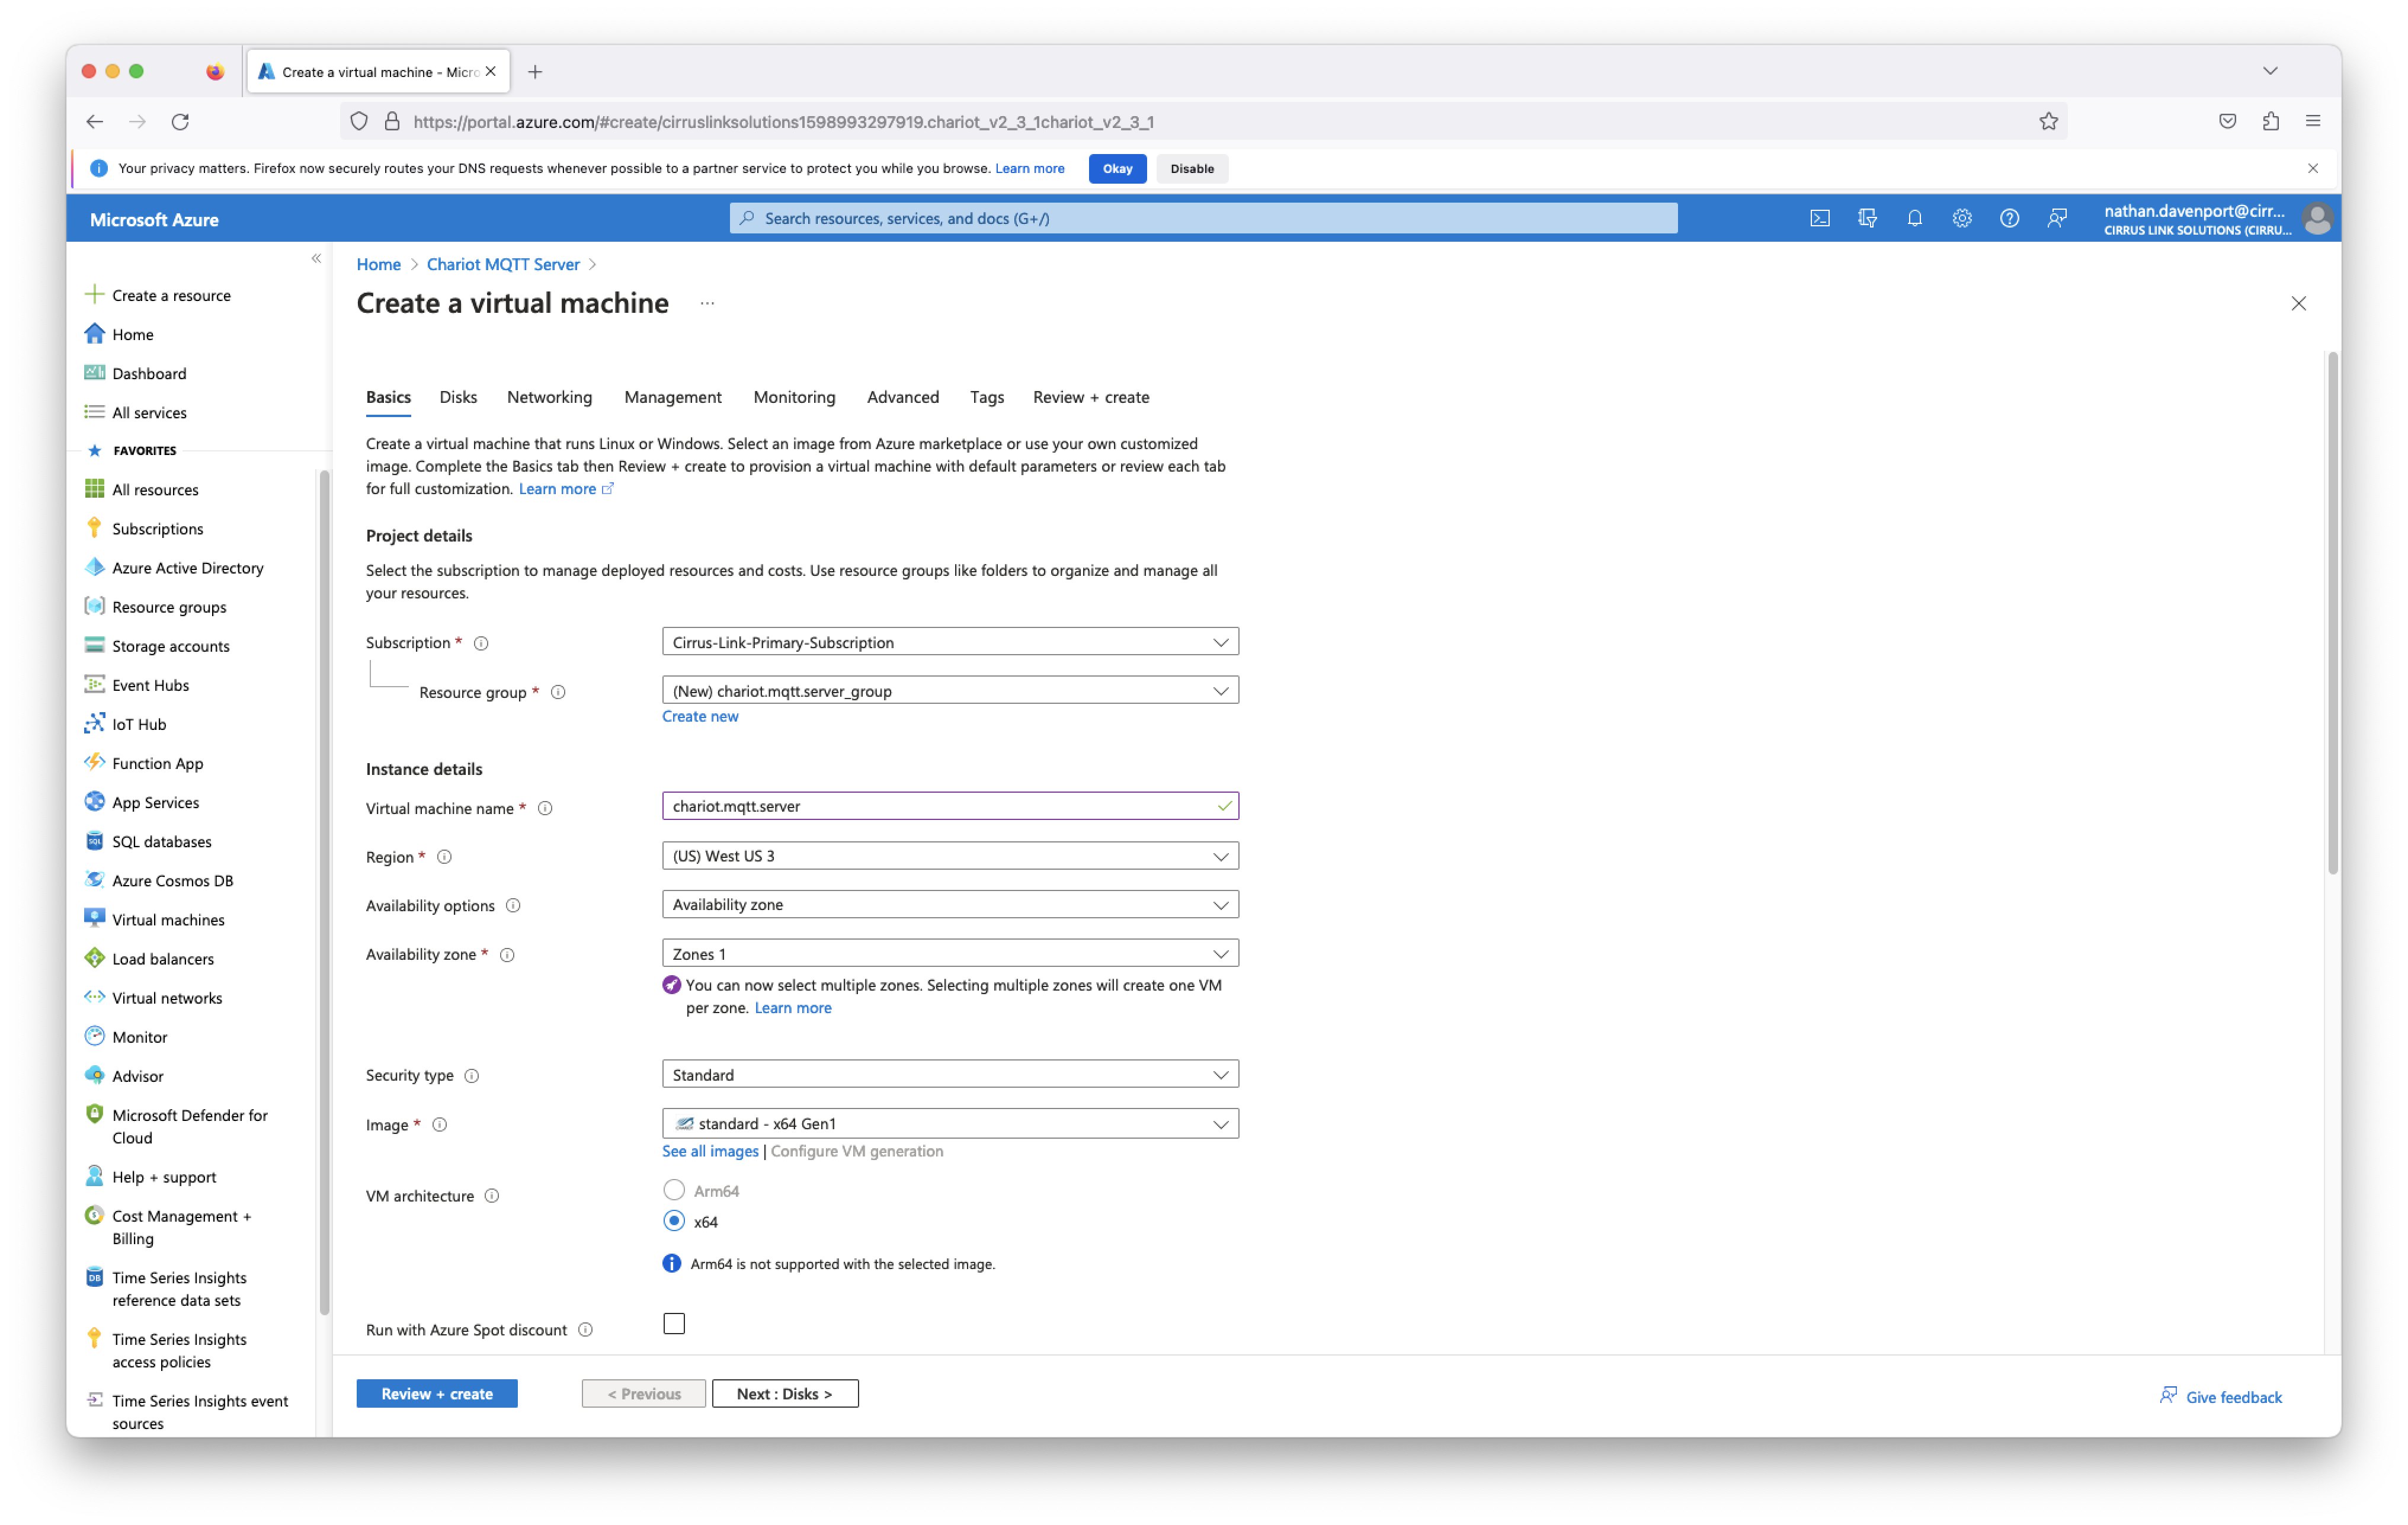Screen dimensions: 2408x1525
Task: Close the Create a virtual machine blade
Action: pos(2298,303)
